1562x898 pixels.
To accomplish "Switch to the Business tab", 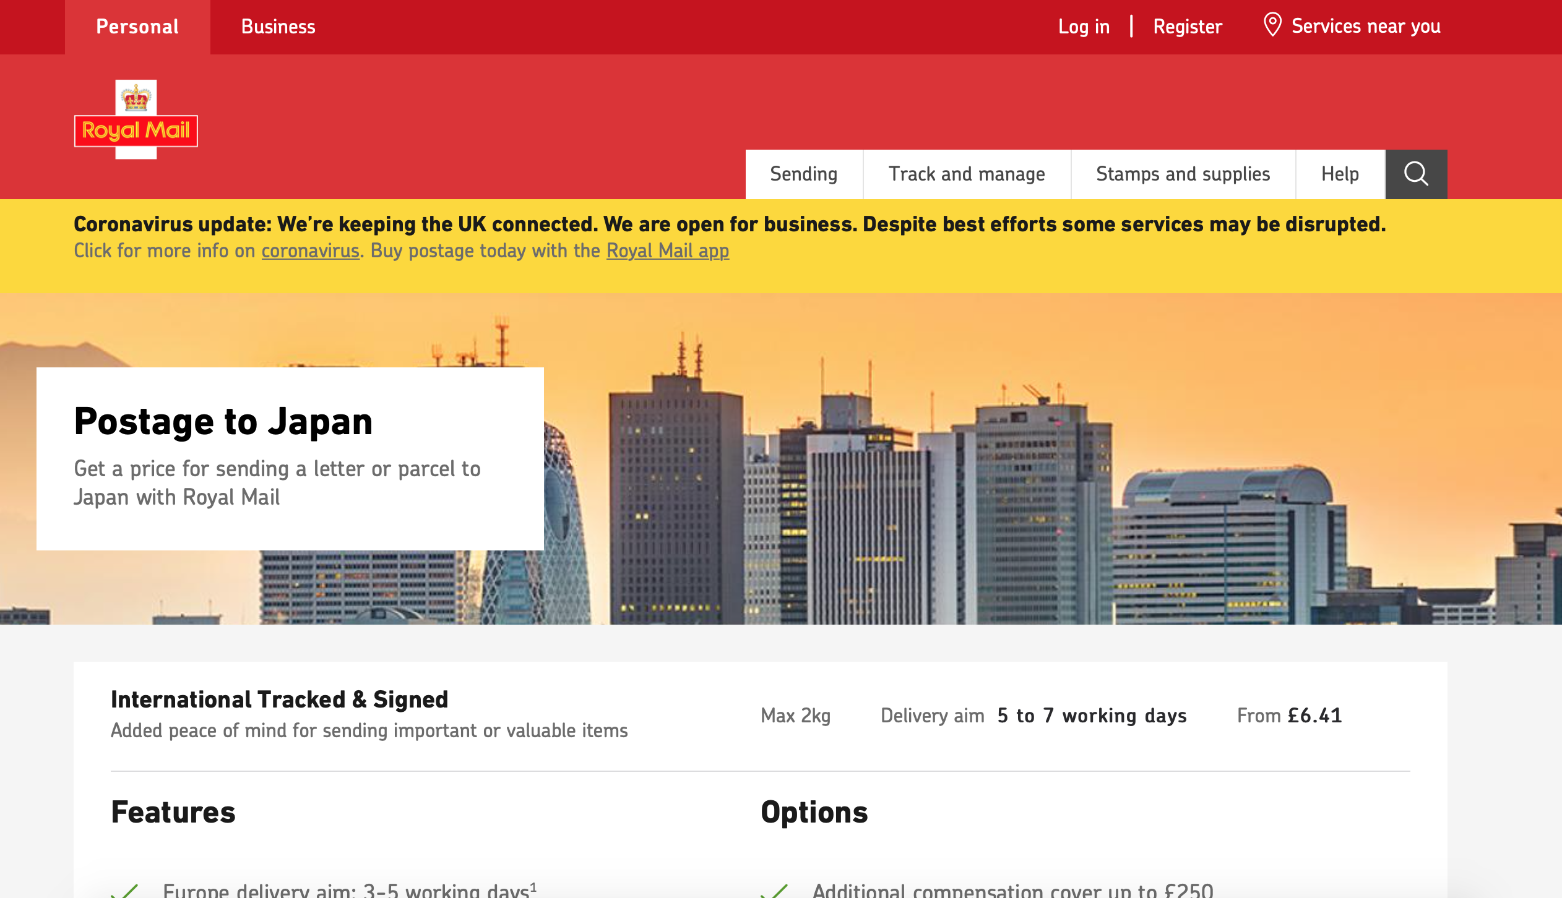I will point(278,27).
